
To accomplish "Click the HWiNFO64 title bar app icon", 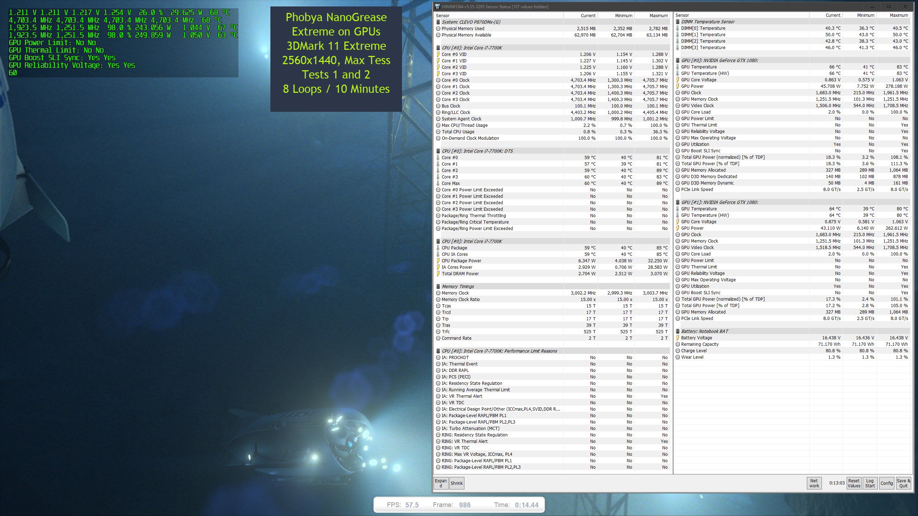I will pyautogui.click(x=437, y=7).
